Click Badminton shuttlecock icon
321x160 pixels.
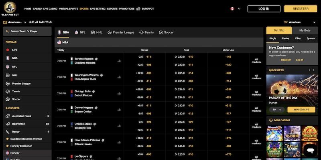click(x=8, y=124)
